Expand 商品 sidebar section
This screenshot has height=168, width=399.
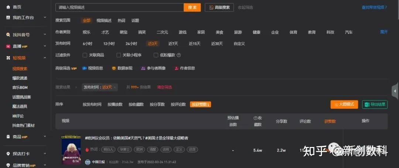pos(45,137)
